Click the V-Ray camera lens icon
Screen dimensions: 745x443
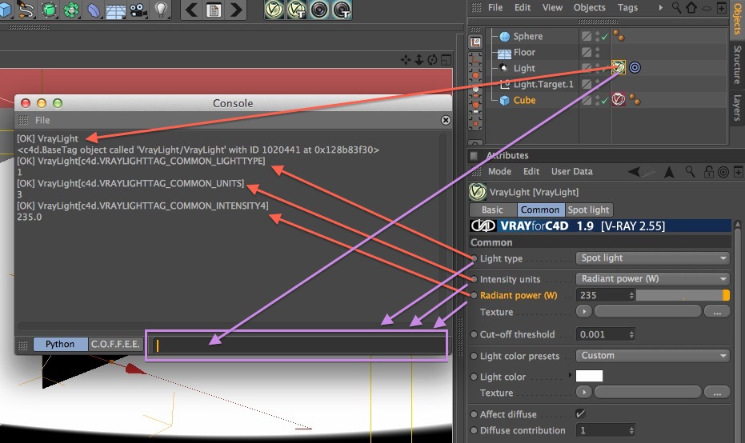click(x=319, y=10)
